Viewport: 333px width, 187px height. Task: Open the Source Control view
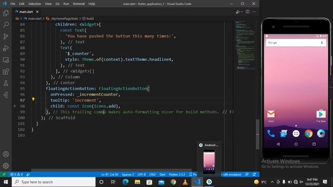(x=6, y=36)
